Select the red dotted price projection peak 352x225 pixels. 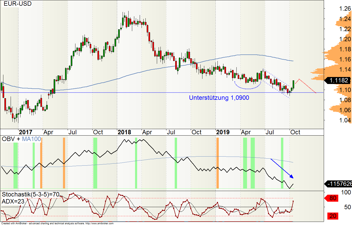pos(299,79)
